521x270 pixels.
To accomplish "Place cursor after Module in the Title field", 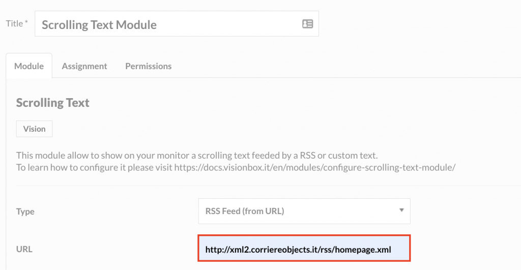I will click(158, 25).
